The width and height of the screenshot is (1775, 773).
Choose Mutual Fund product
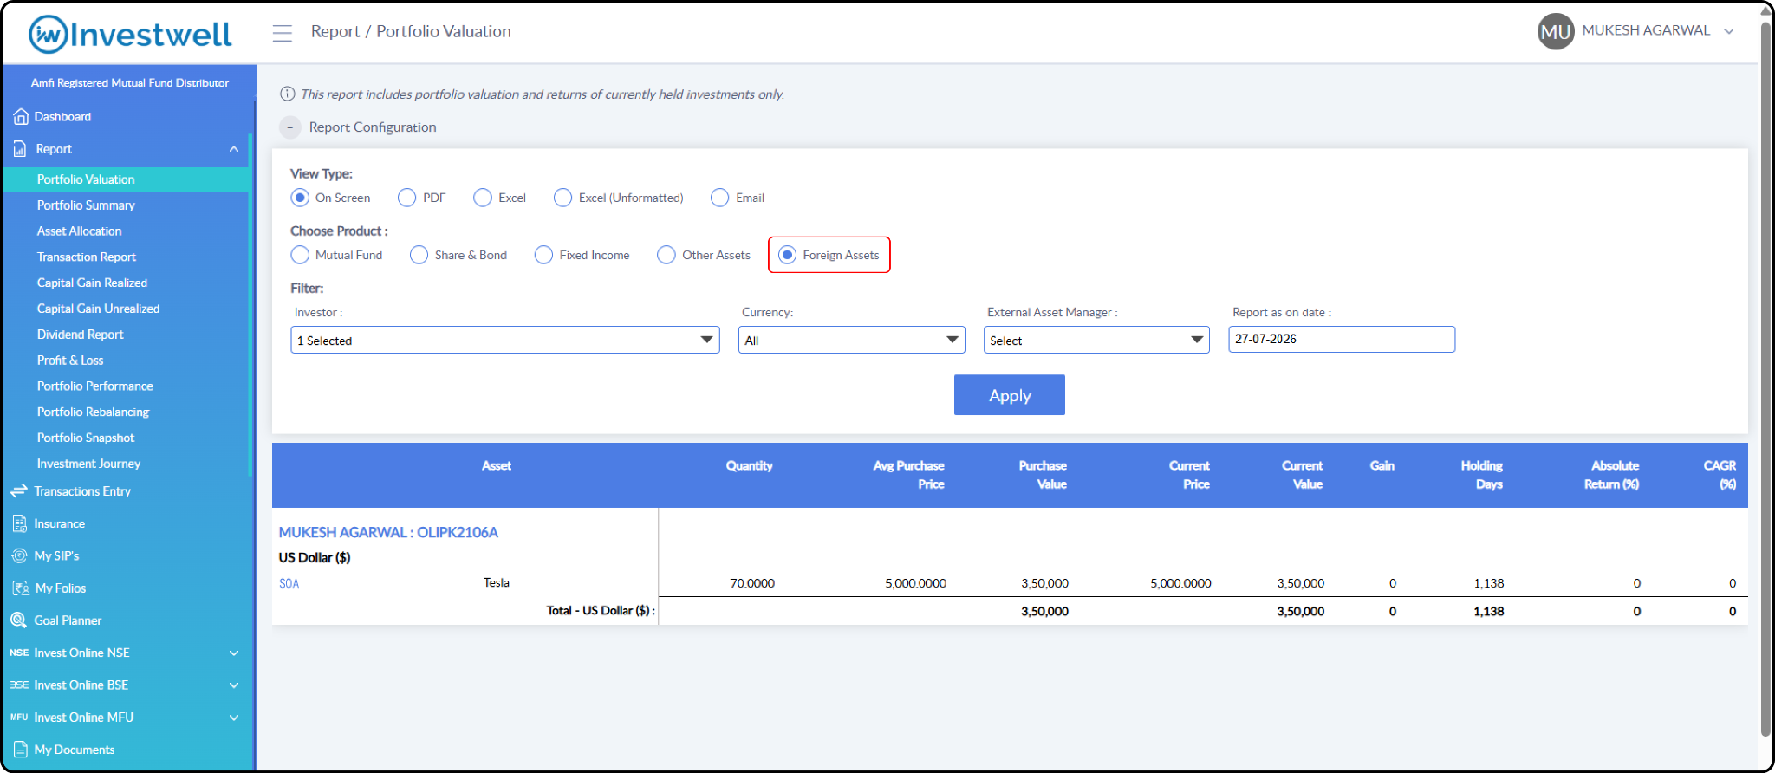(300, 255)
